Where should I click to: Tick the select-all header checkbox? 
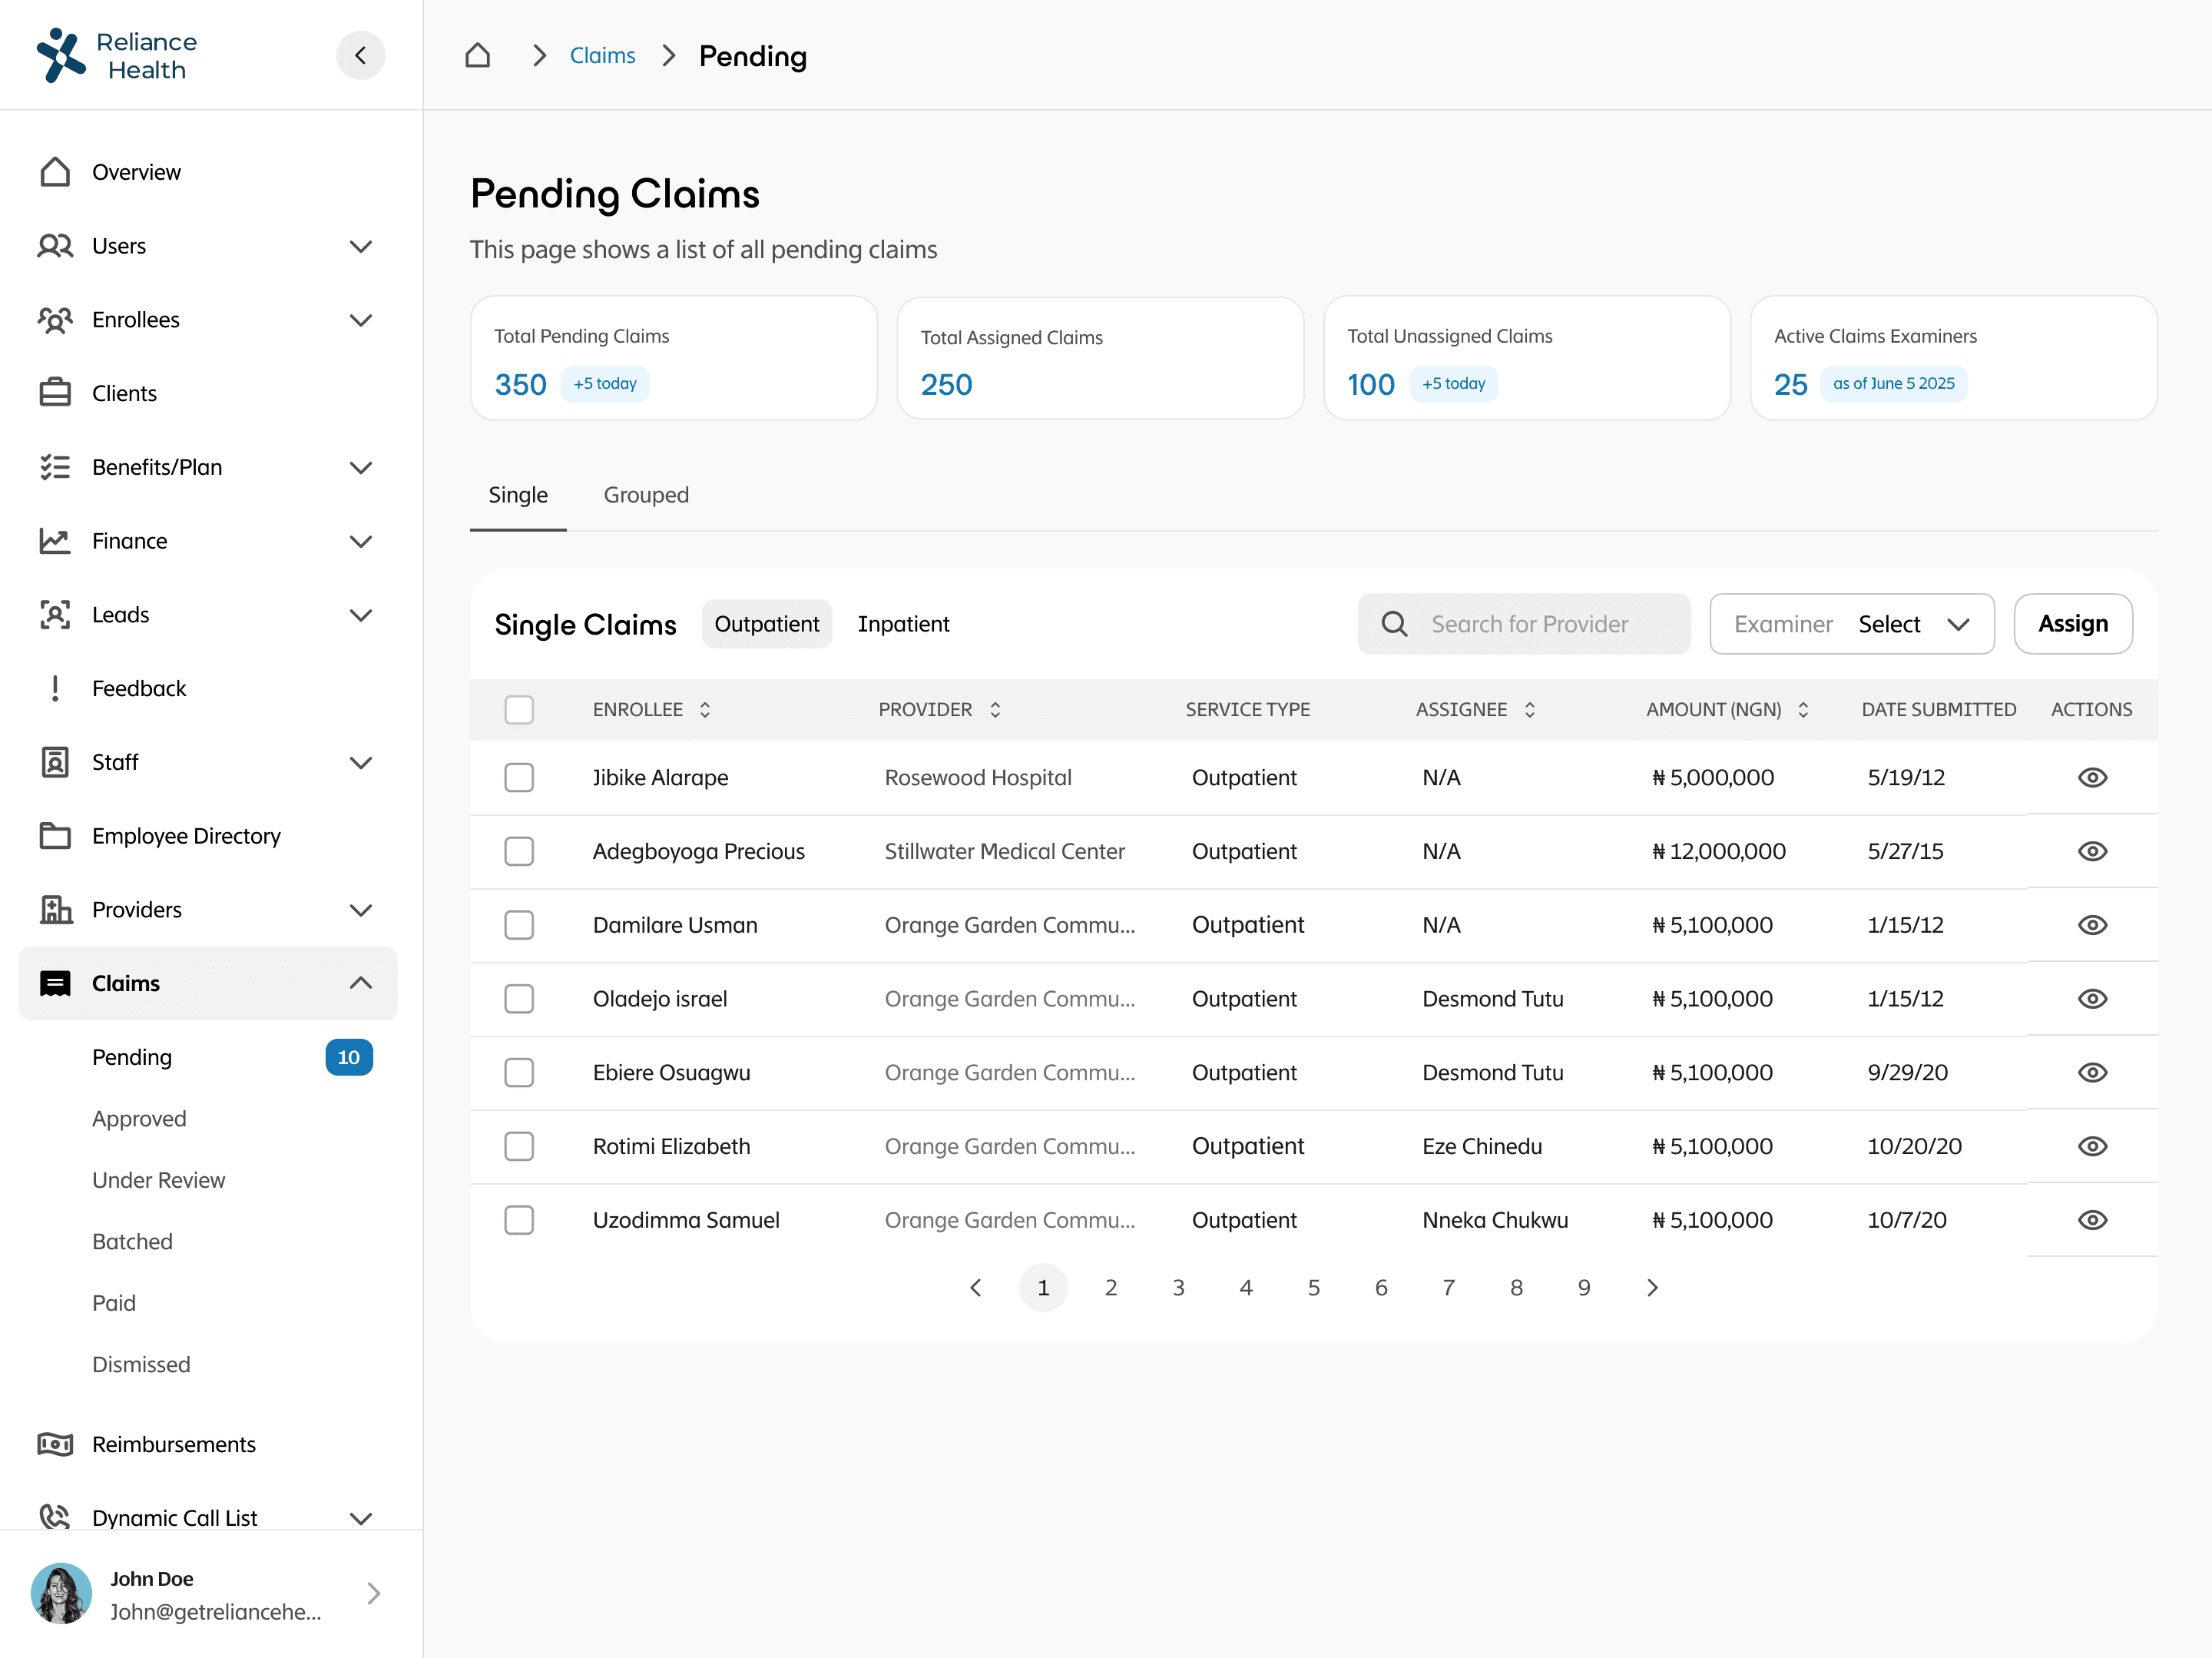pyautogui.click(x=519, y=709)
